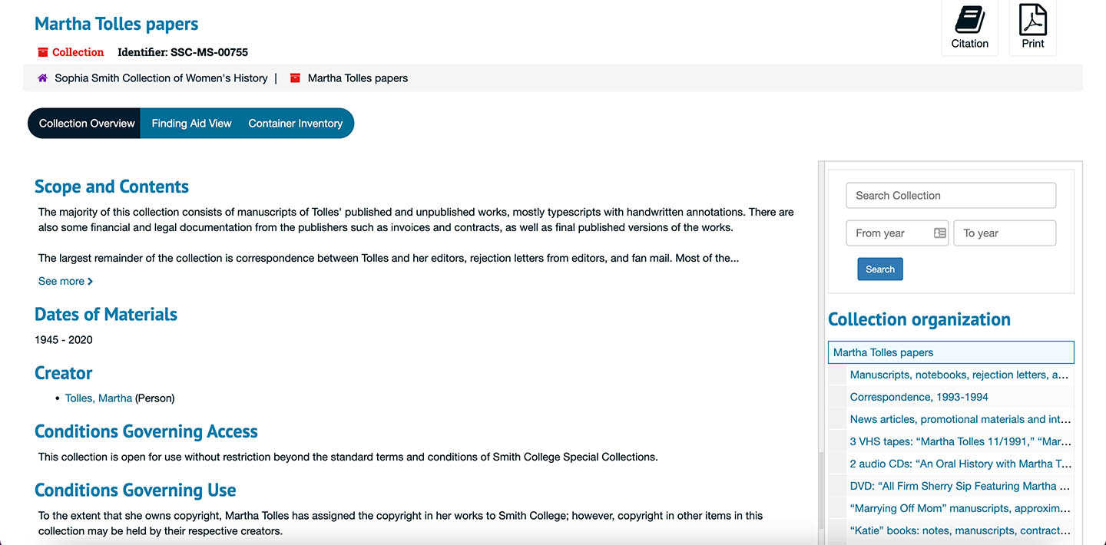Click the Search button
This screenshot has height=545, width=1106.
879,269
